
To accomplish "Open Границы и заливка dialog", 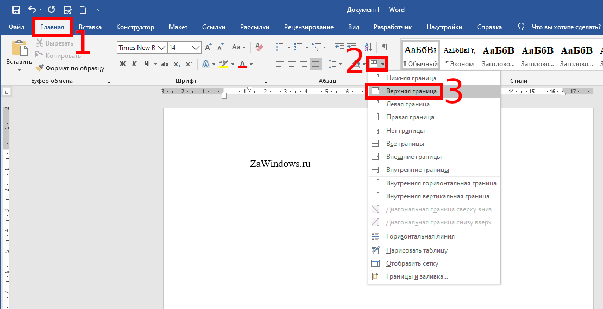I will pyautogui.click(x=434, y=276).
